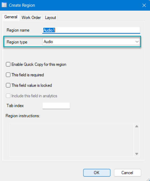
Task: Click the Include this field in analytics checkbox
Action: (8, 96)
